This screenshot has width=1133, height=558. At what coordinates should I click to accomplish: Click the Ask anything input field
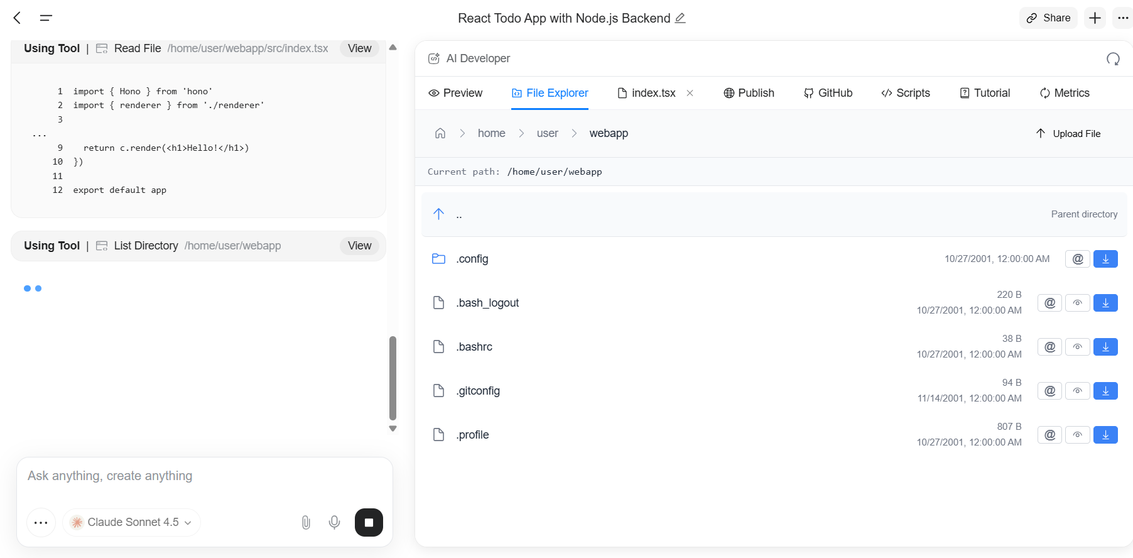(x=204, y=476)
